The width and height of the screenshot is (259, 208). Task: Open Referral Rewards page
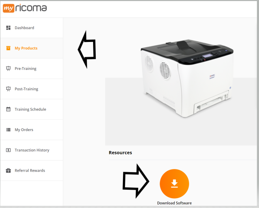32,170
